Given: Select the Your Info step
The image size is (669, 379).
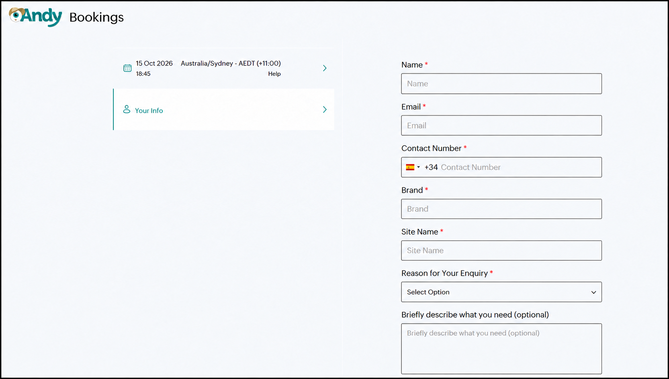Looking at the screenshot, I should coord(224,109).
